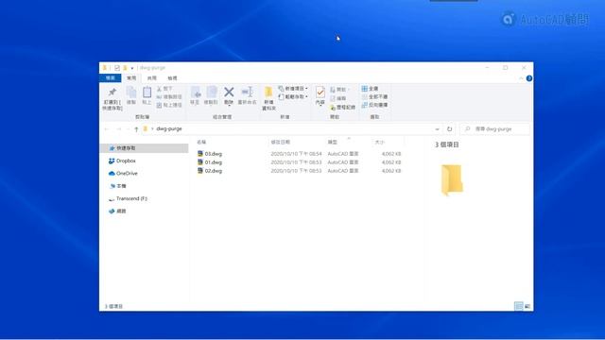The width and height of the screenshot is (605, 340).
Task: Click the Paste clipboard icon
Action: click(147, 93)
